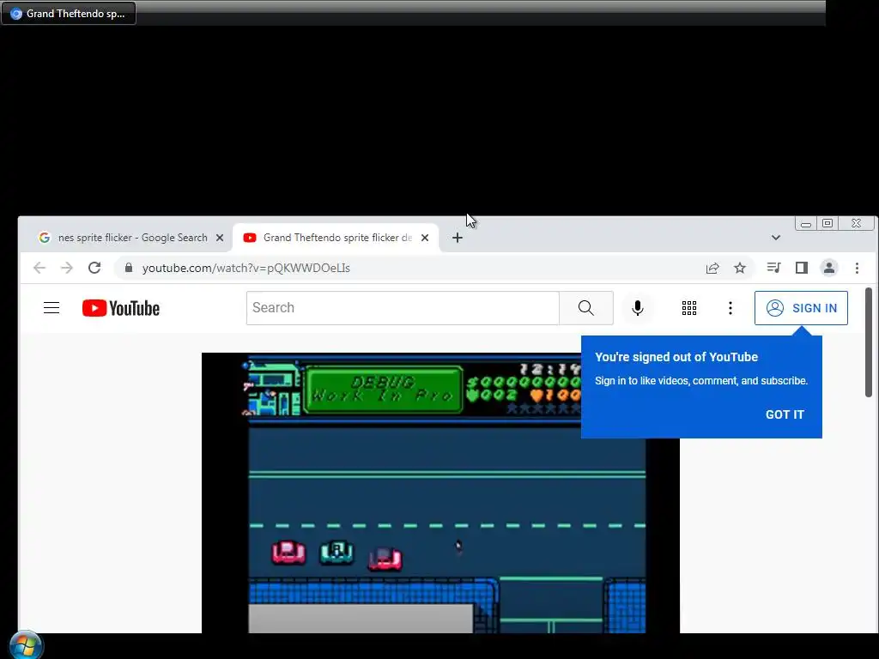
Task: Click the YouTube search magnifier button
Action: 585,308
